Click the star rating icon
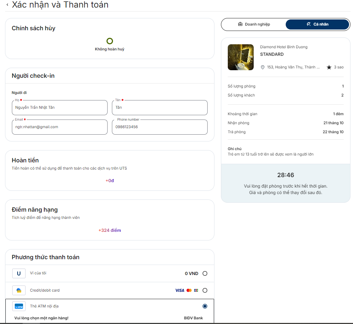353x324 pixels. (x=329, y=67)
